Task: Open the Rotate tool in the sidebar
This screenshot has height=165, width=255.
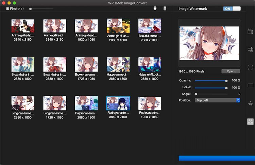Action: 250,67
